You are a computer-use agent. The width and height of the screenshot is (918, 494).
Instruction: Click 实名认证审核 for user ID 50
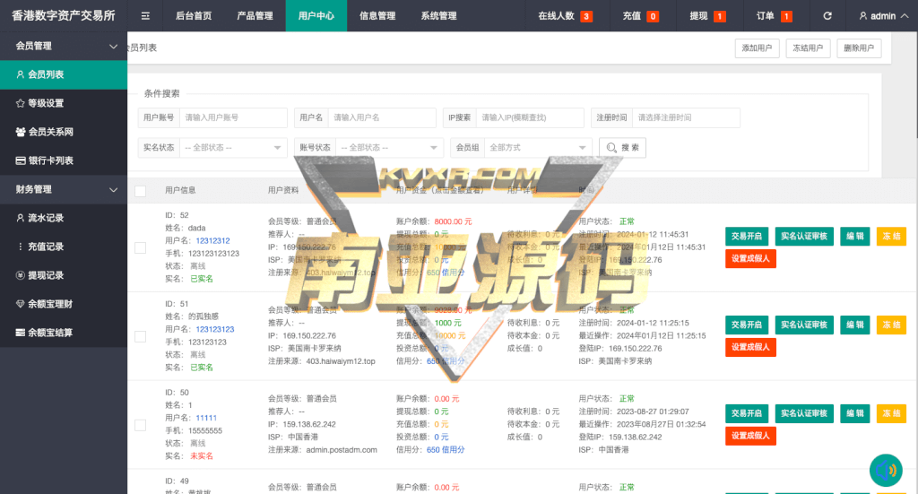(804, 413)
